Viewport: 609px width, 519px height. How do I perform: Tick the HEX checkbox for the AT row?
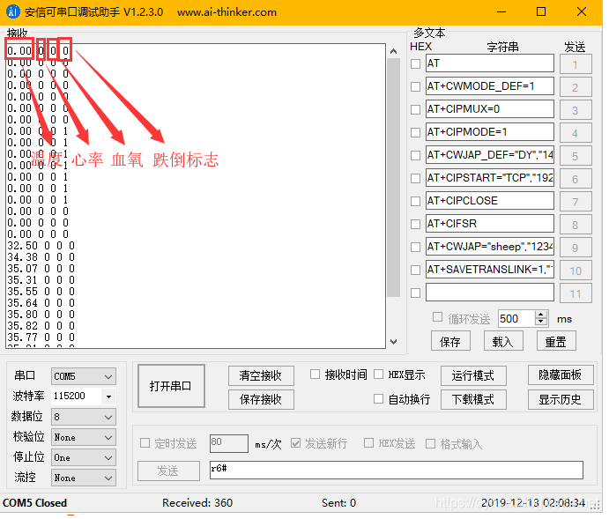[416, 63]
